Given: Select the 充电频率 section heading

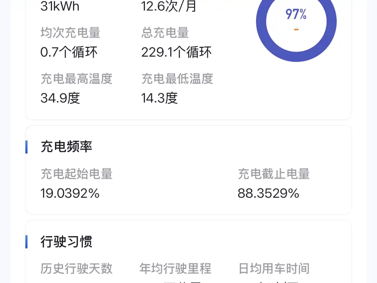Looking at the screenshot, I should (66, 147).
